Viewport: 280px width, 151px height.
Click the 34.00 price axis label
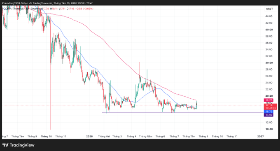pos(269,49)
